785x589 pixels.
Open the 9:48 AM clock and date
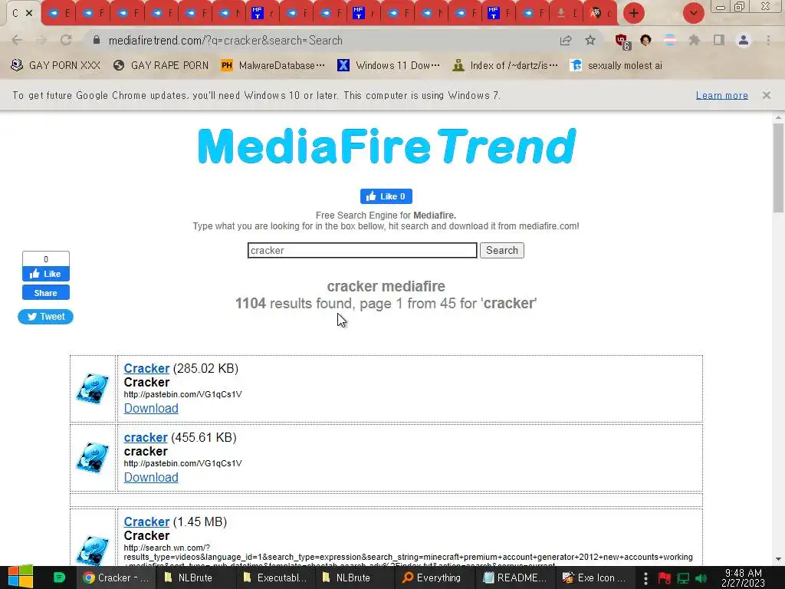click(x=743, y=577)
